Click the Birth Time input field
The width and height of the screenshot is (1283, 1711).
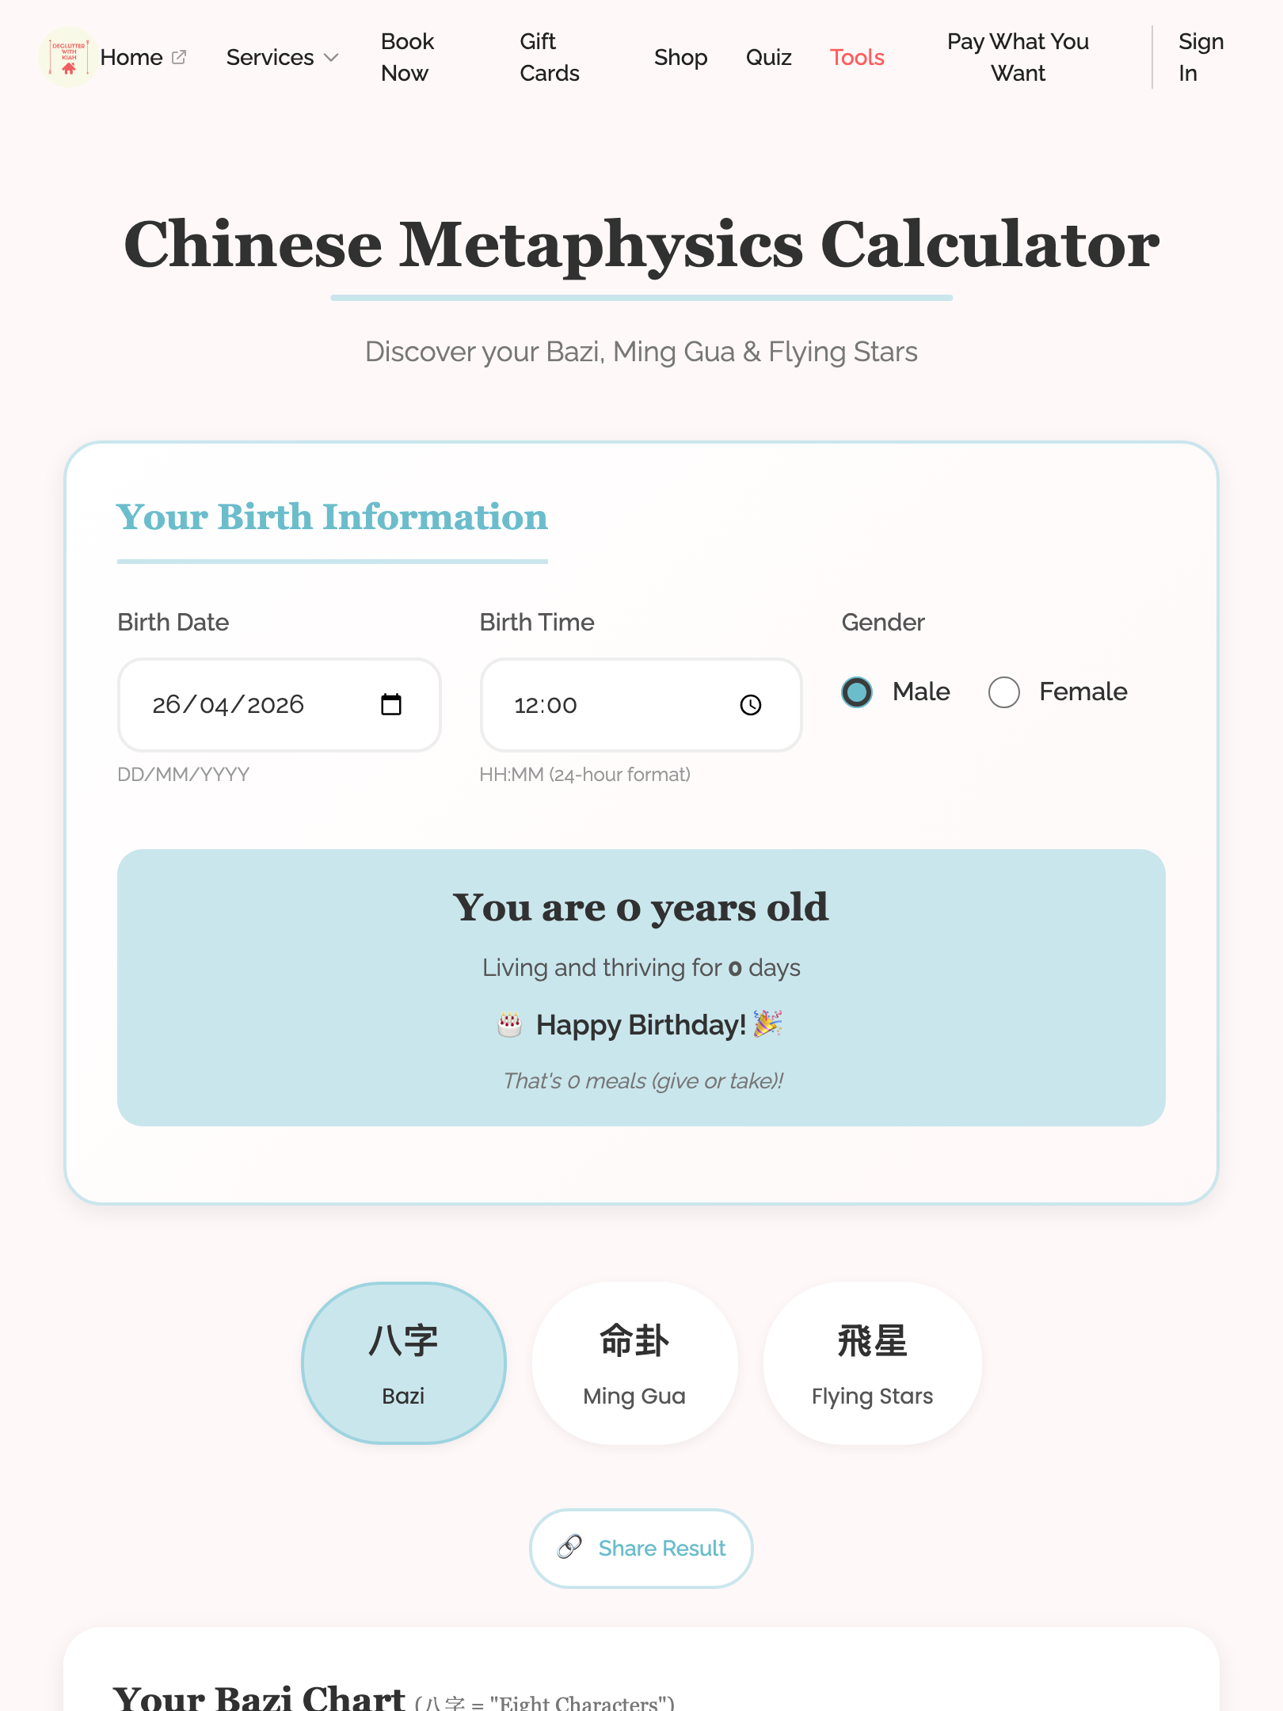(594, 704)
